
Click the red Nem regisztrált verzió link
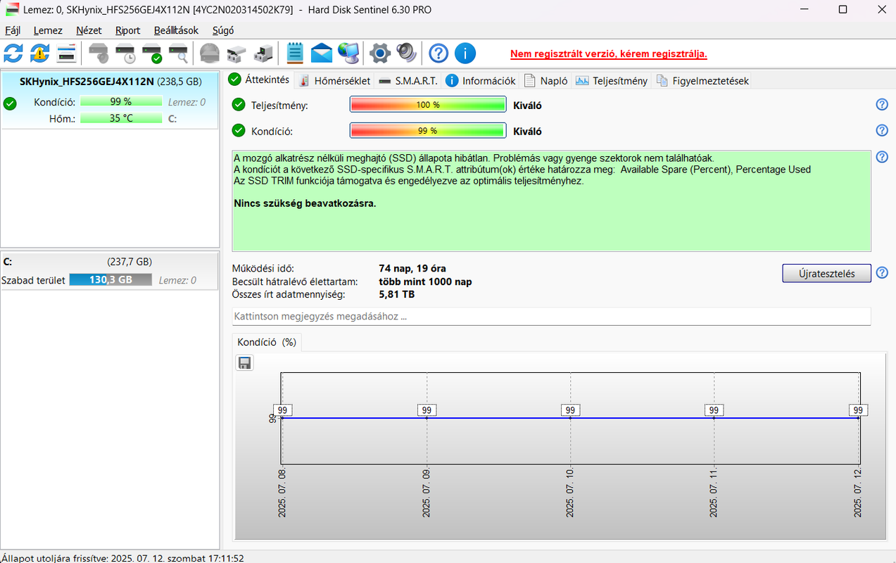[x=608, y=53]
